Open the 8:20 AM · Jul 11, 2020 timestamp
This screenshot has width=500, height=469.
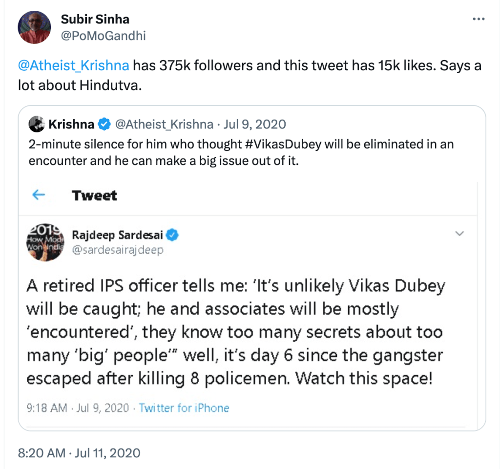[x=79, y=453]
